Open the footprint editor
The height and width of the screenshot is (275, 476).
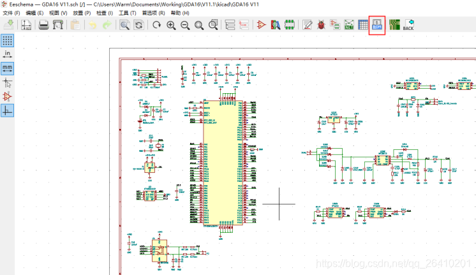[290, 25]
